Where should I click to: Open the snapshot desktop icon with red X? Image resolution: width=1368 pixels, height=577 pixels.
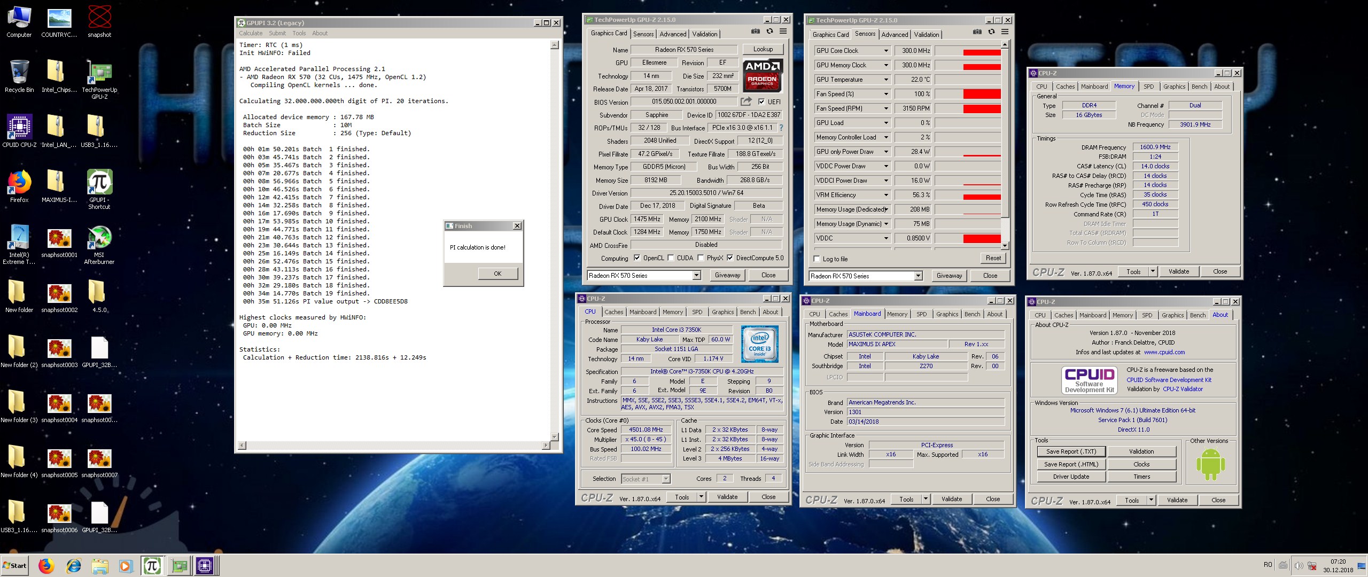click(x=99, y=21)
